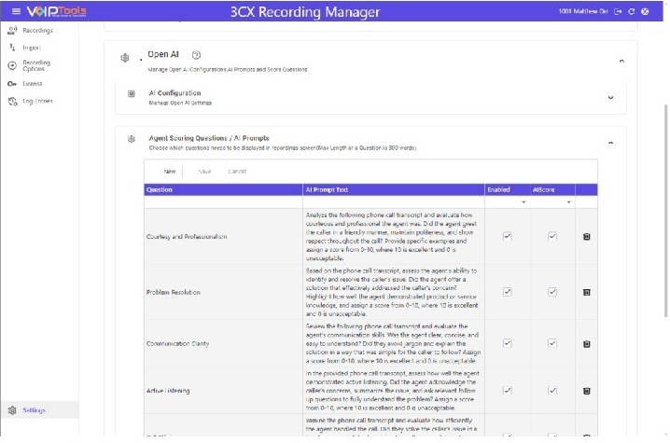The width and height of the screenshot is (670, 443).
Task: Click the Cancel button in the grid toolbar
Action: point(237,172)
